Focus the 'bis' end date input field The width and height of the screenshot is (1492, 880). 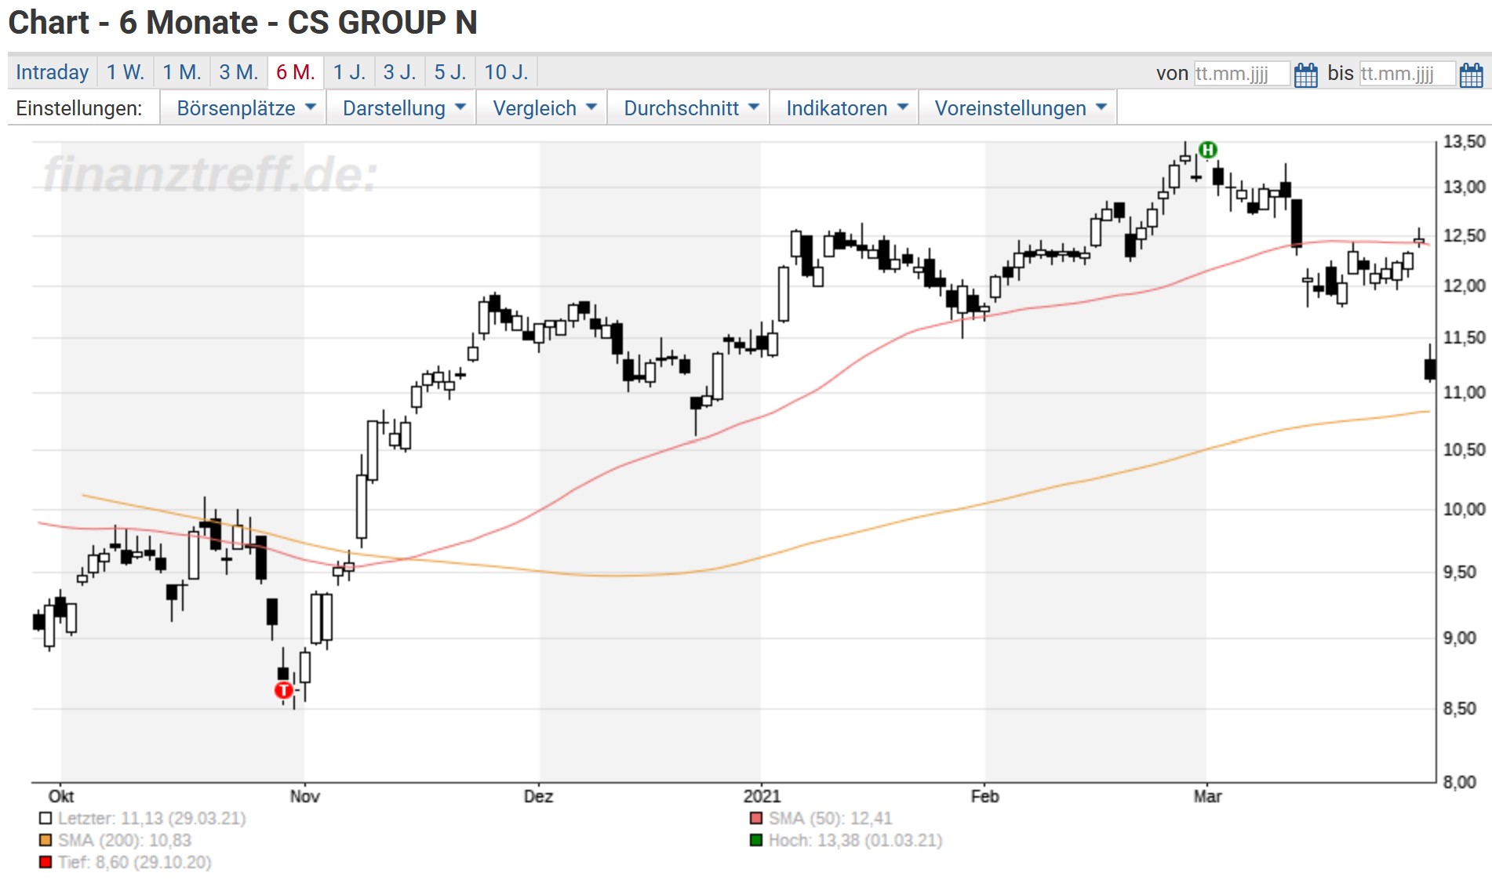pyautogui.click(x=1407, y=74)
